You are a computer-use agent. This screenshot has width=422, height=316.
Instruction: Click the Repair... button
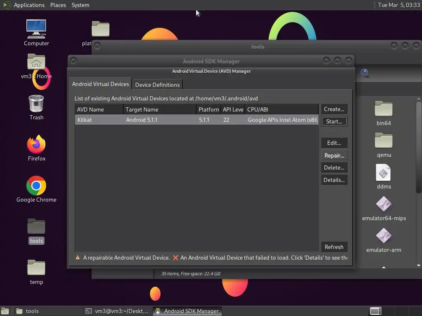pyautogui.click(x=334, y=155)
